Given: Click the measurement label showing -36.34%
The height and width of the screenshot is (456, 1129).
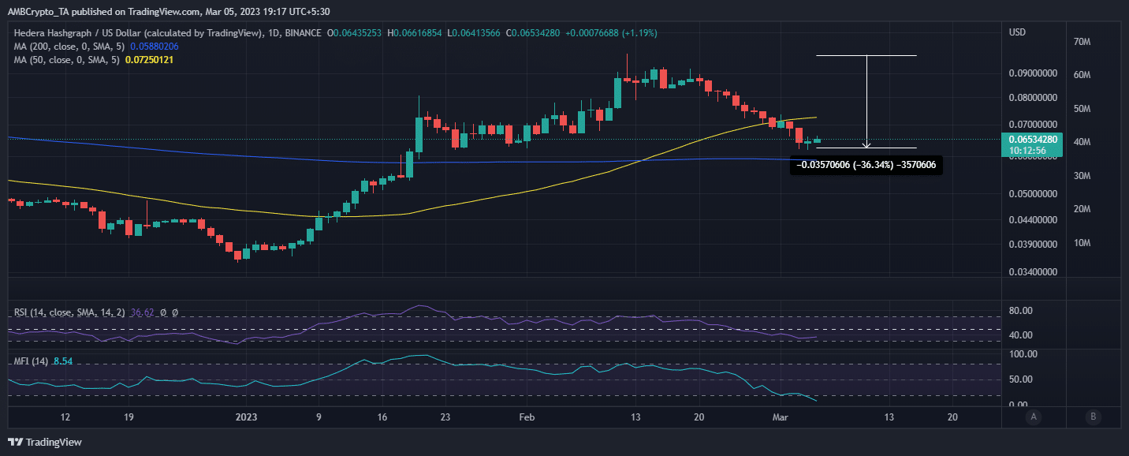Looking at the screenshot, I should (866, 164).
